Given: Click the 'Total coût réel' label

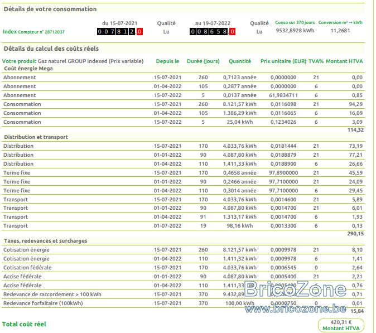Looking at the screenshot, I should [24, 324].
